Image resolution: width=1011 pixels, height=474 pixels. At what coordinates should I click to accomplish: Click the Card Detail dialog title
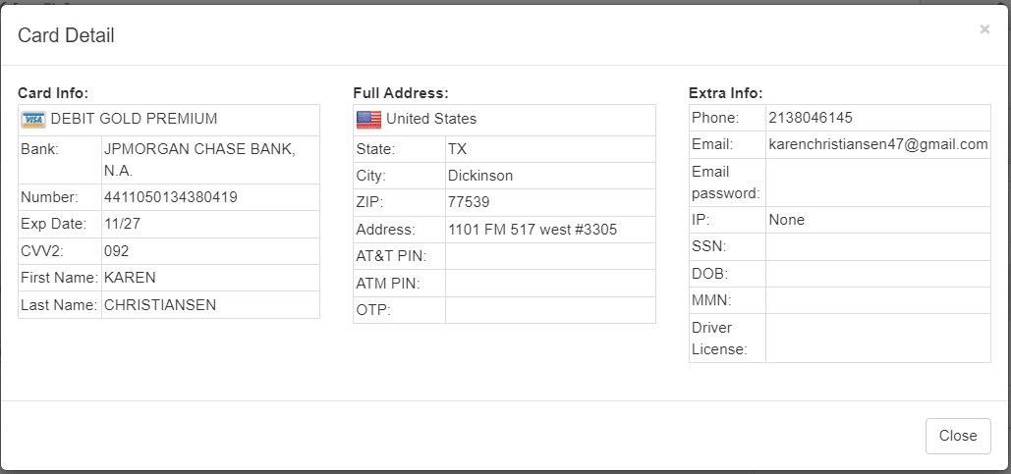(67, 36)
